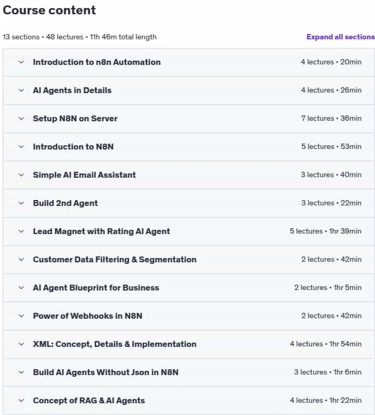The height and width of the screenshot is (415, 375).
Task: Click 2 lectures • 42min in Customer Data row
Action: [331, 260]
